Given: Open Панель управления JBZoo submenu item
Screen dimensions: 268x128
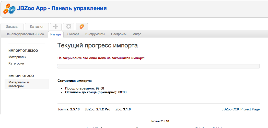Looking at the screenshot, I should [25, 34].
